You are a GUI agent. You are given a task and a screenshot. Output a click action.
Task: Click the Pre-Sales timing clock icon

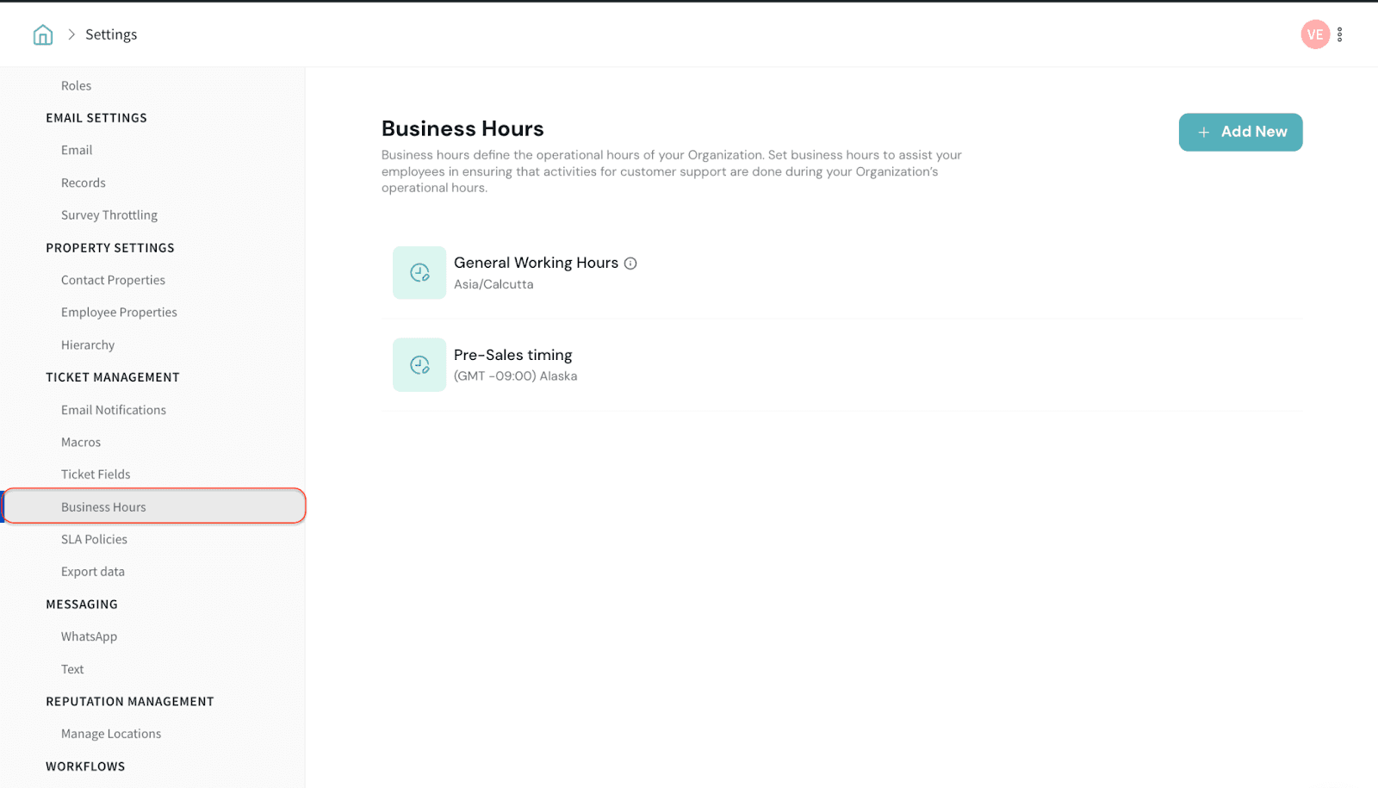(x=419, y=365)
